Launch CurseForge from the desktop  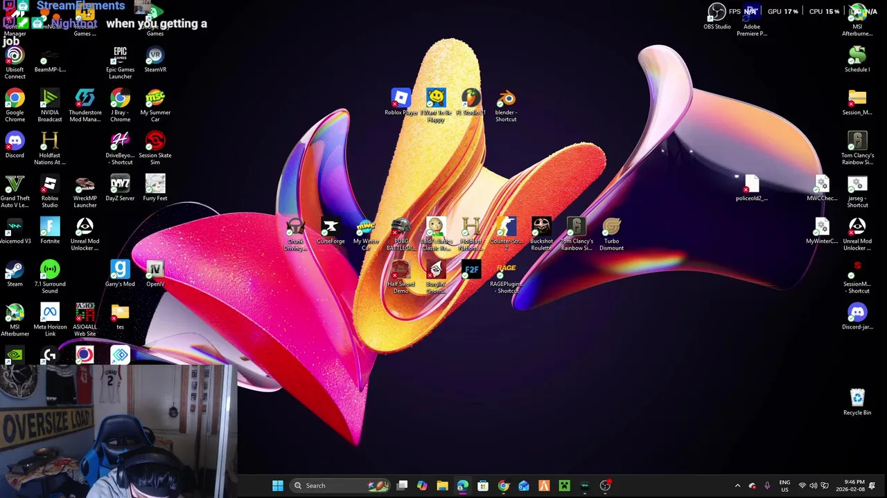tap(331, 231)
